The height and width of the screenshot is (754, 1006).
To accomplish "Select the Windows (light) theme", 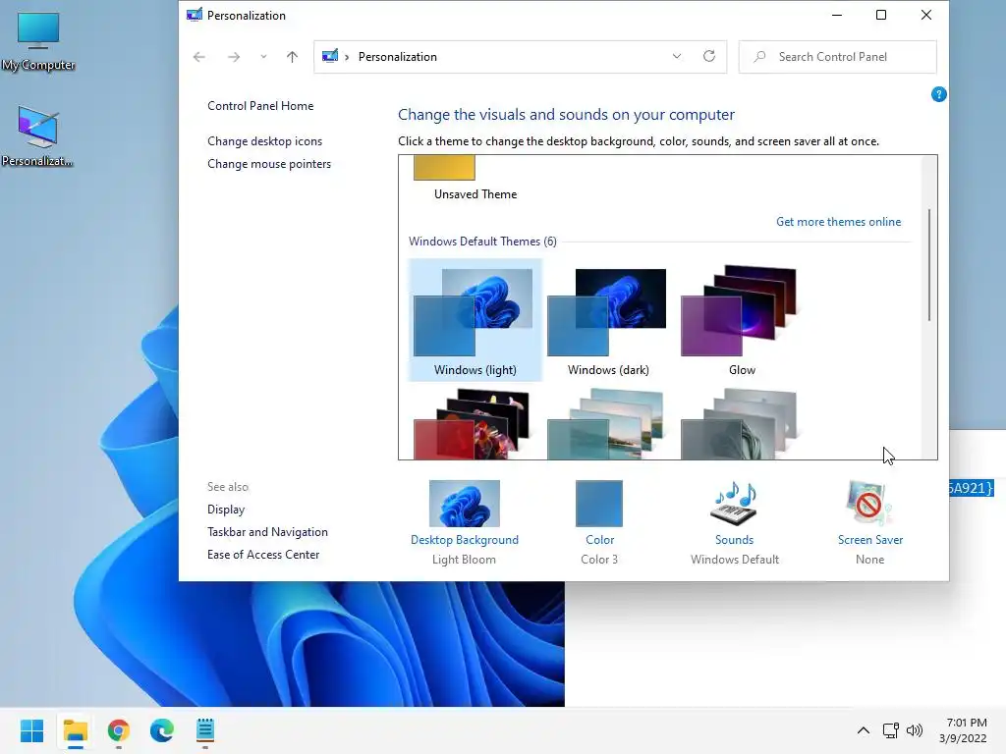I will pyautogui.click(x=475, y=320).
